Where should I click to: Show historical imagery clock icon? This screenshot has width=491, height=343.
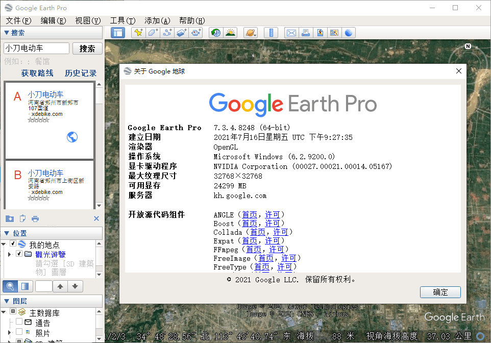point(216,33)
